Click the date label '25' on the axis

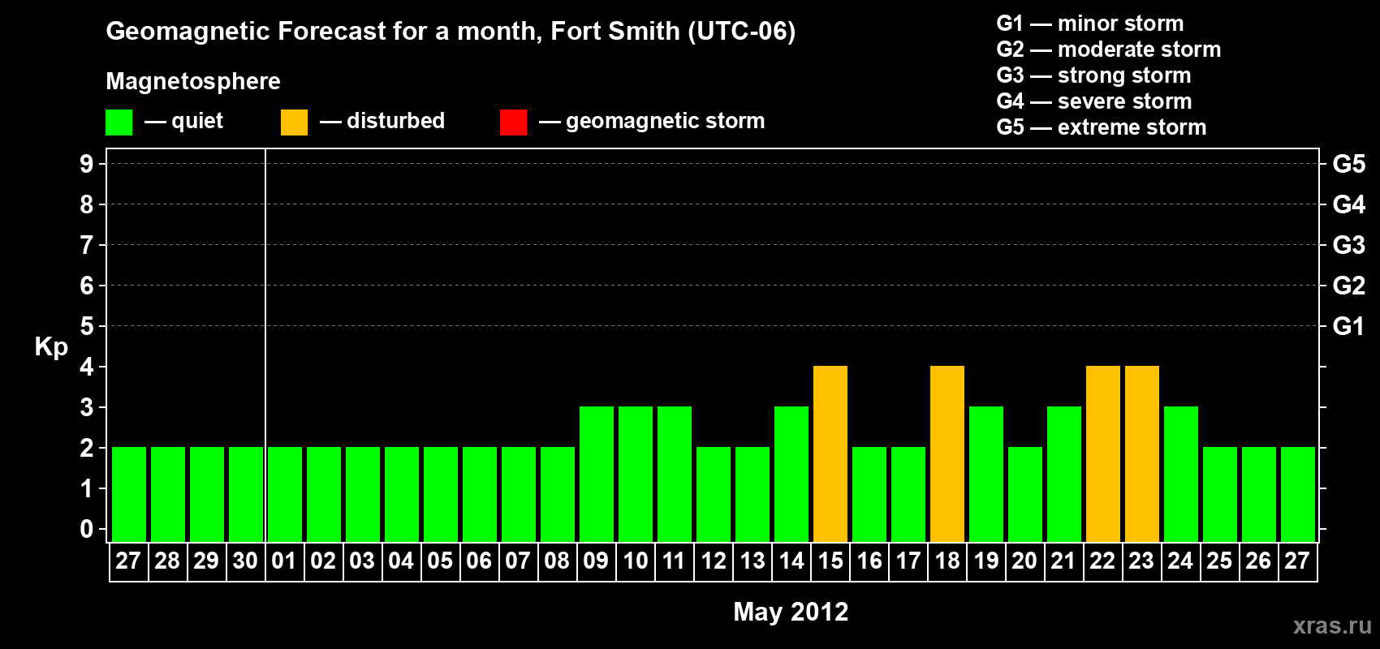[1219, 561]
